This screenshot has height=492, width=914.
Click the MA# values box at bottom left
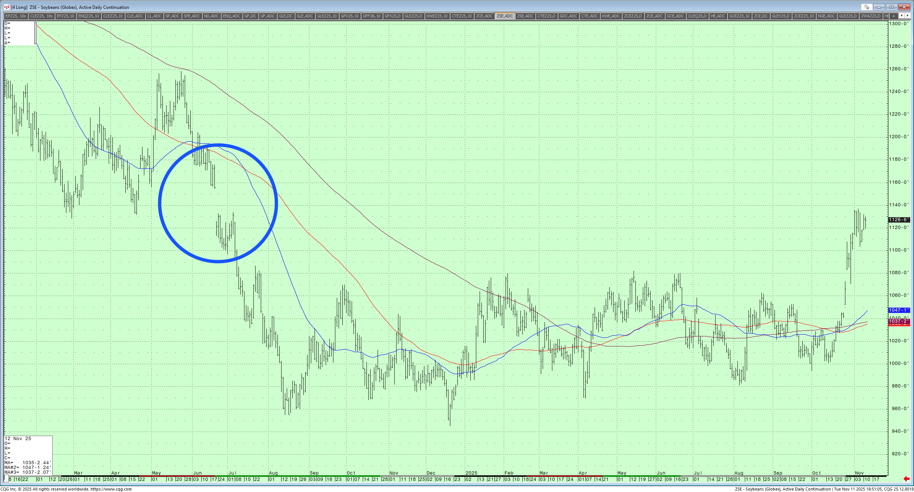(x=28, y=467)
